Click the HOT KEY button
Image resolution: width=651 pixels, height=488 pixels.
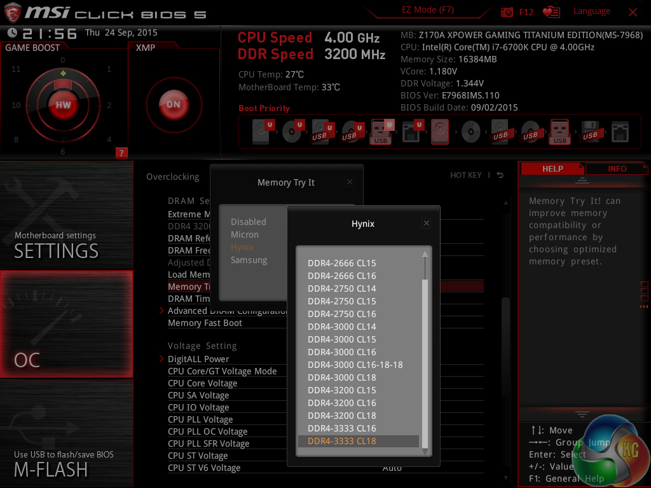click(x=466, y=175)
